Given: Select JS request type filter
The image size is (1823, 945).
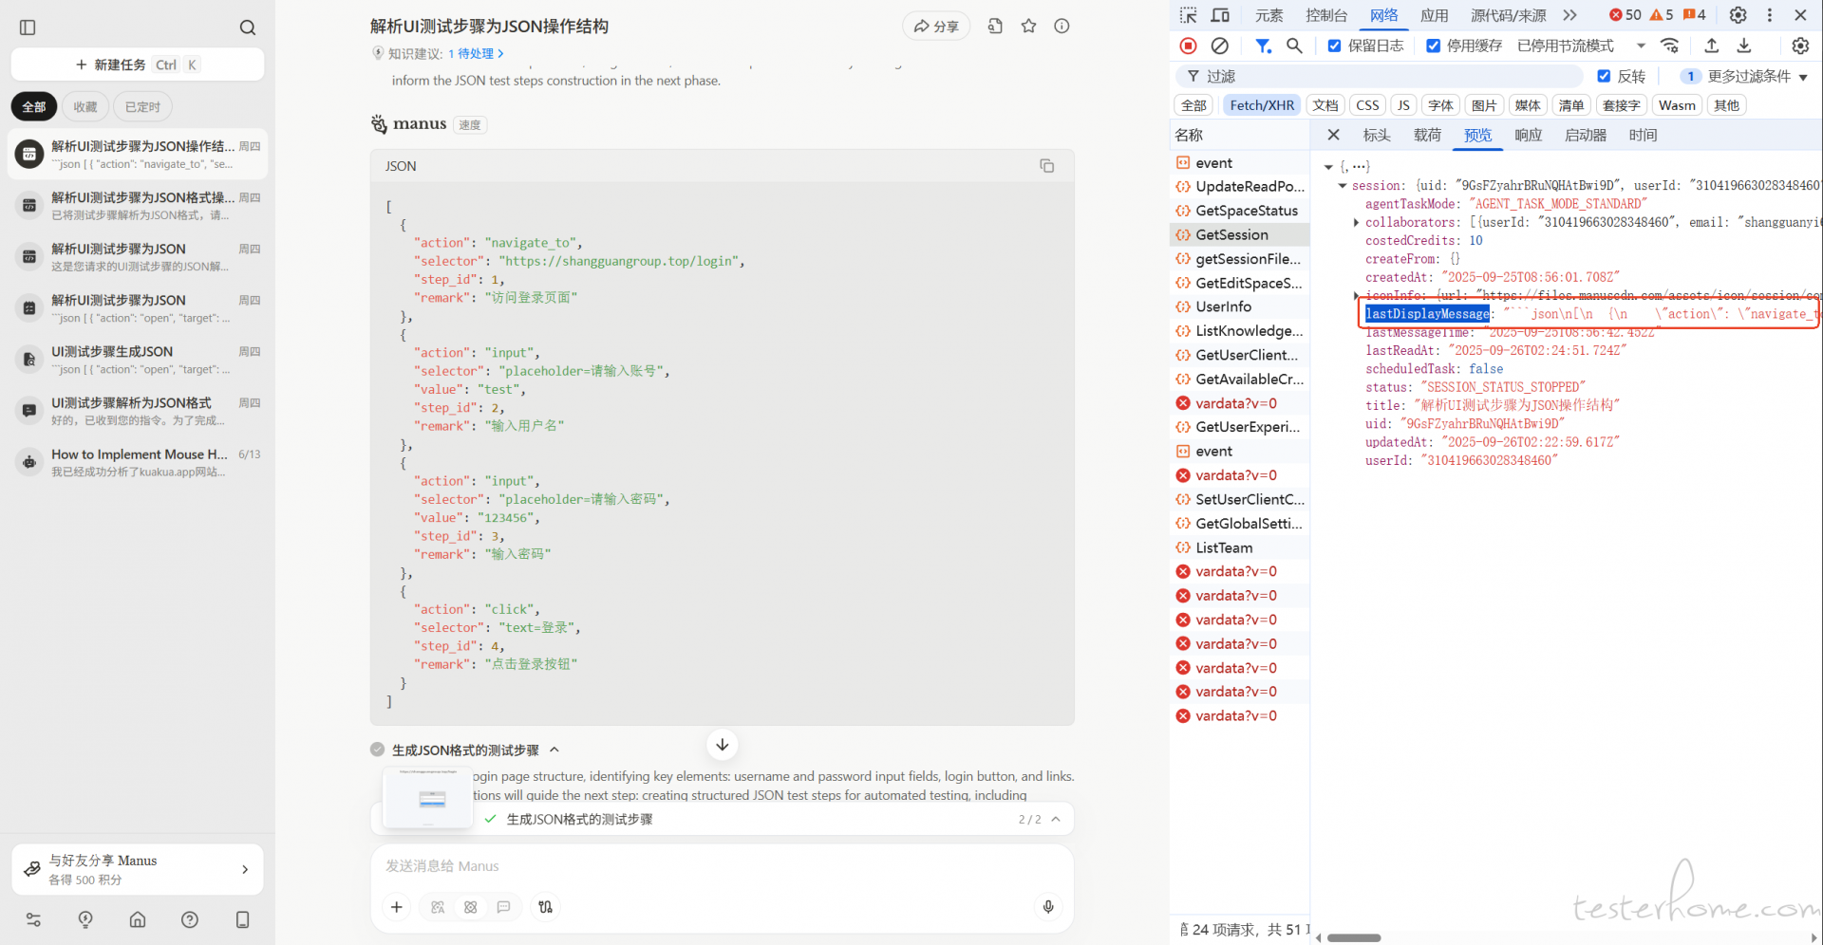Looking at the screenshot, I should point(1403,105).
